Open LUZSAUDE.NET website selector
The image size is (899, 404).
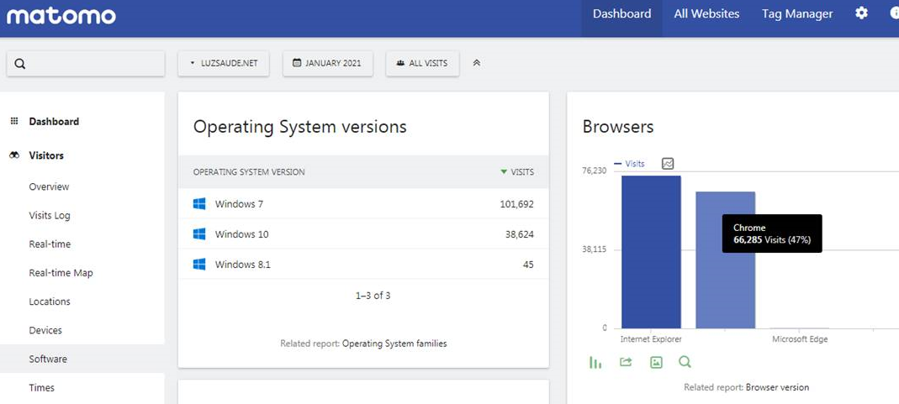(224, 64)
